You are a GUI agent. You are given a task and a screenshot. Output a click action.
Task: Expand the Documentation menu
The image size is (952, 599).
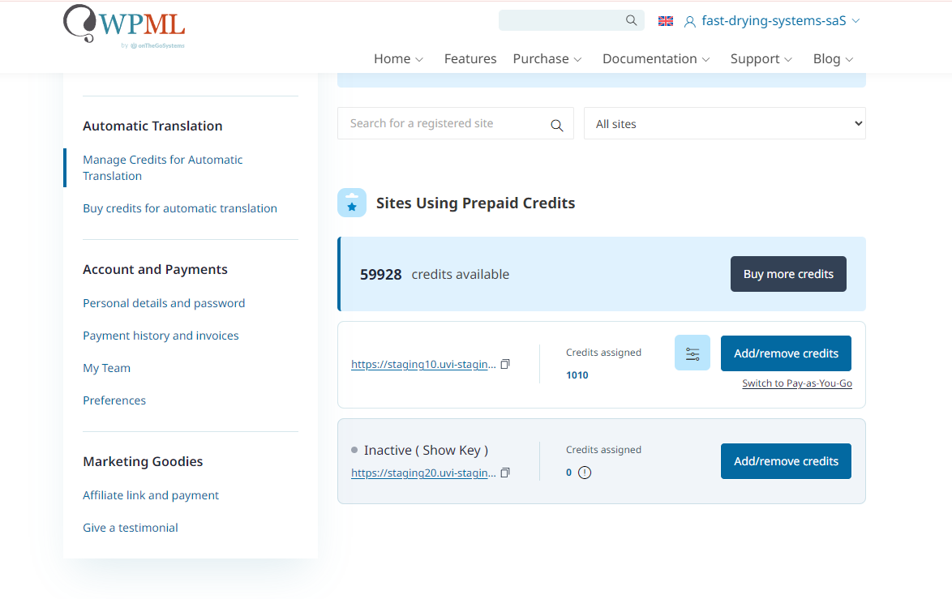[656, 59]
